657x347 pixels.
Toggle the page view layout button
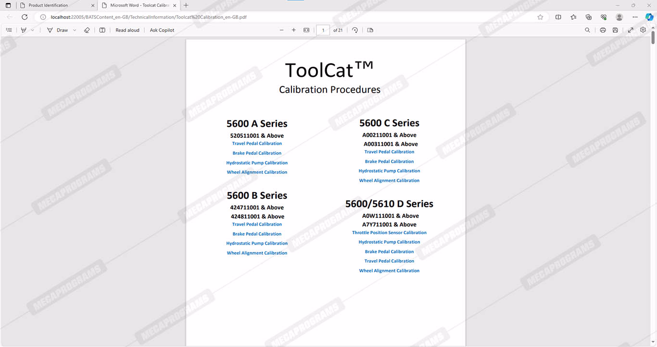(370, 30)
